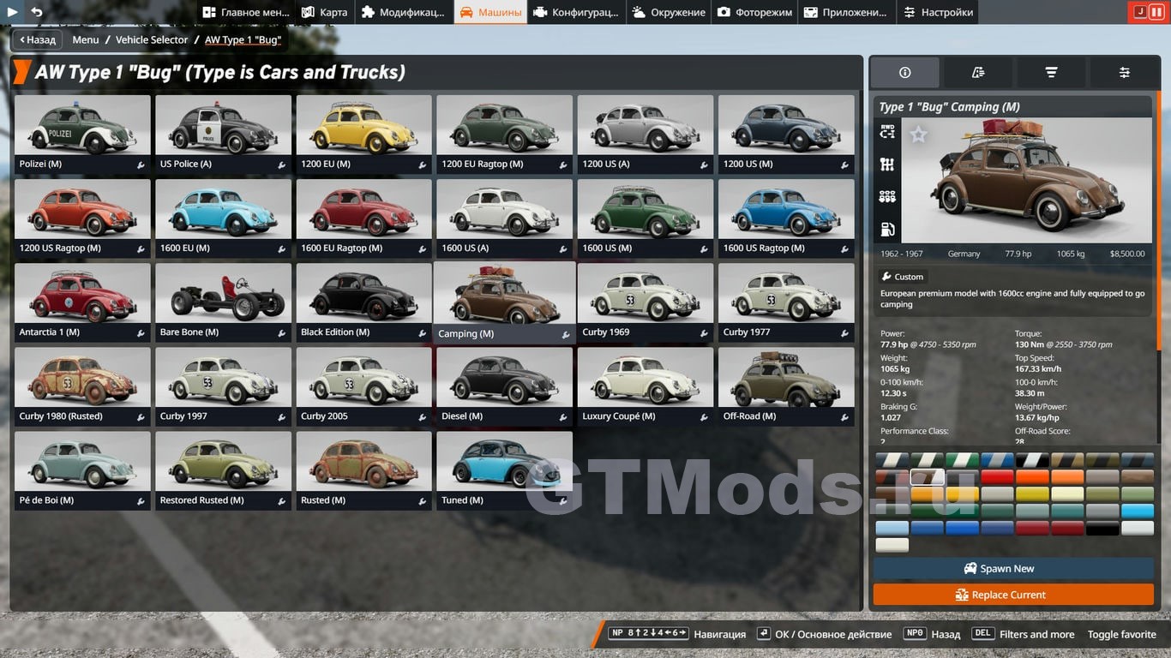Open the vehicle info tab icon
Viewport: 1171px width, 658px height.
pos(904,73)
